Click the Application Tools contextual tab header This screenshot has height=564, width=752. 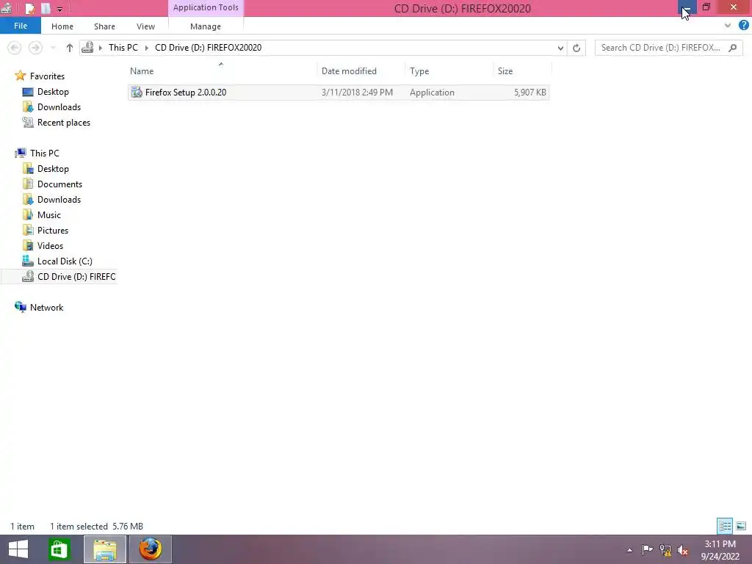[206, 7]
